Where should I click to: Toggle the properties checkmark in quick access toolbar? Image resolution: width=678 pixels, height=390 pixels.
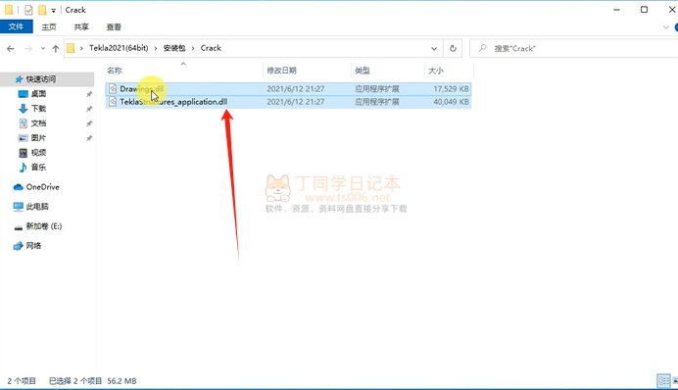tap(28, 10)
